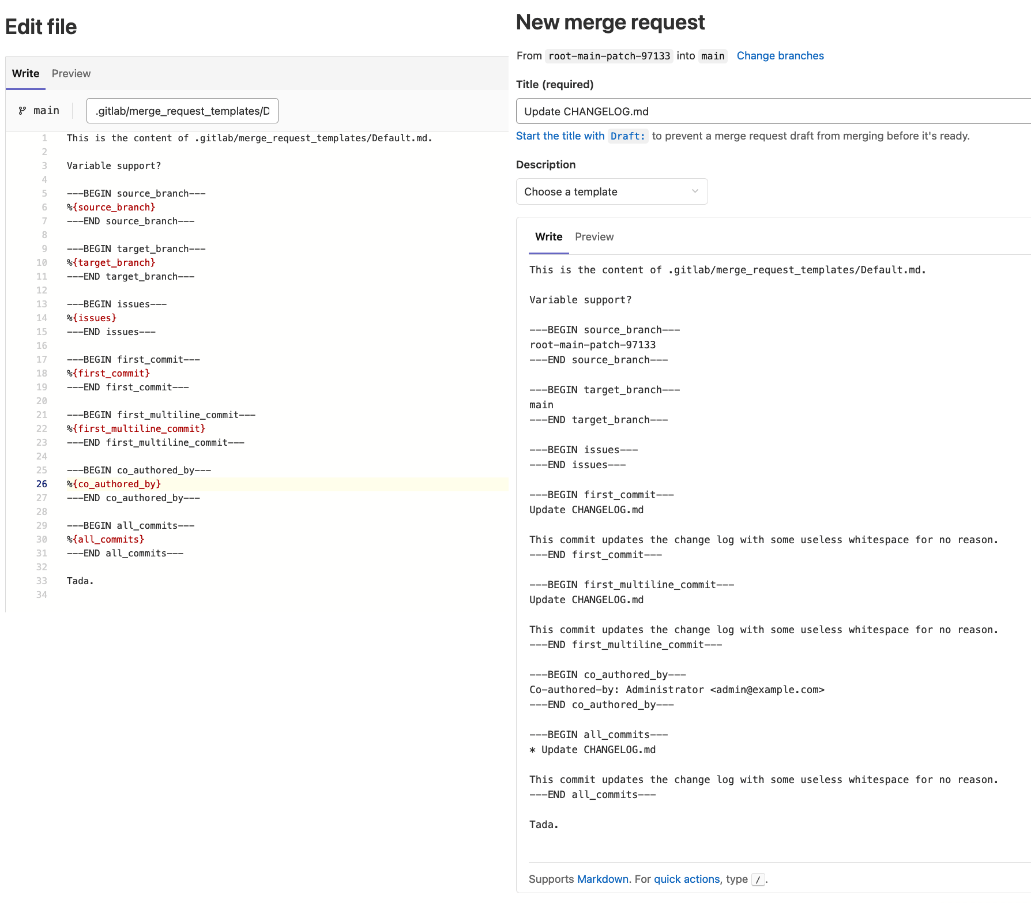Click line number 26 in the file editor

pyautogui.click(x=42, y=484)
